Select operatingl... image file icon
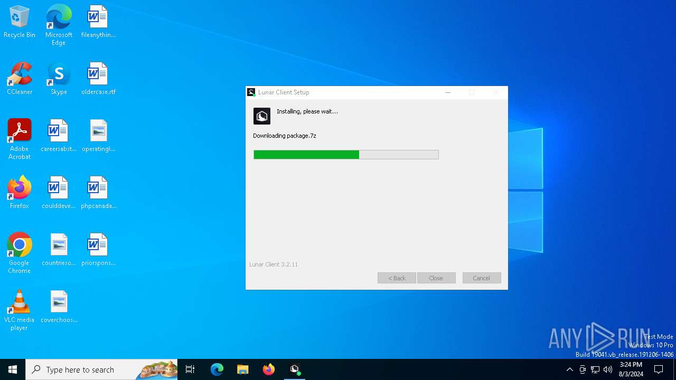This screenshot has height=380, width=676. point(98,136)
